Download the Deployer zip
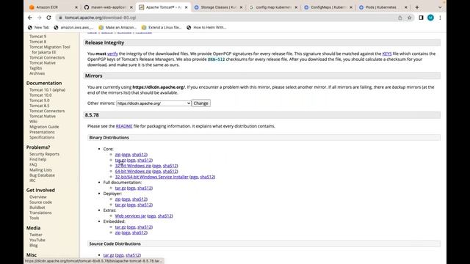This screenshot has height=264, width=470. coord(117,199)
